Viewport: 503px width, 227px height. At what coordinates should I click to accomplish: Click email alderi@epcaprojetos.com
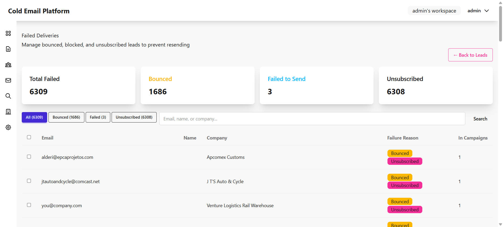pyautogui.click(x=67, y=157)
